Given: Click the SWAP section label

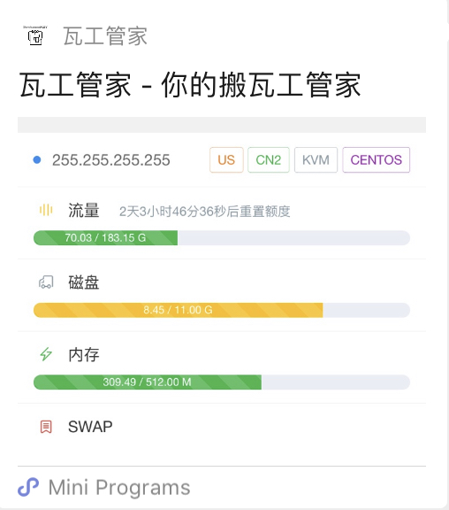Looking at the screenshot, I should [x=90, y=427].
